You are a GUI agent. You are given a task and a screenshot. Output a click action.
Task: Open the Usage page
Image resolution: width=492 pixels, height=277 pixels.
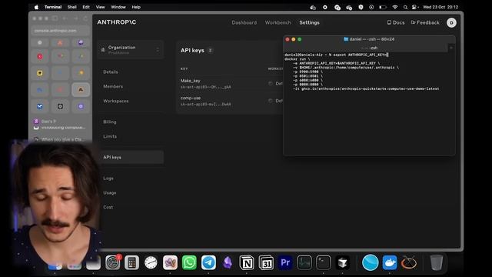[109, 192]
